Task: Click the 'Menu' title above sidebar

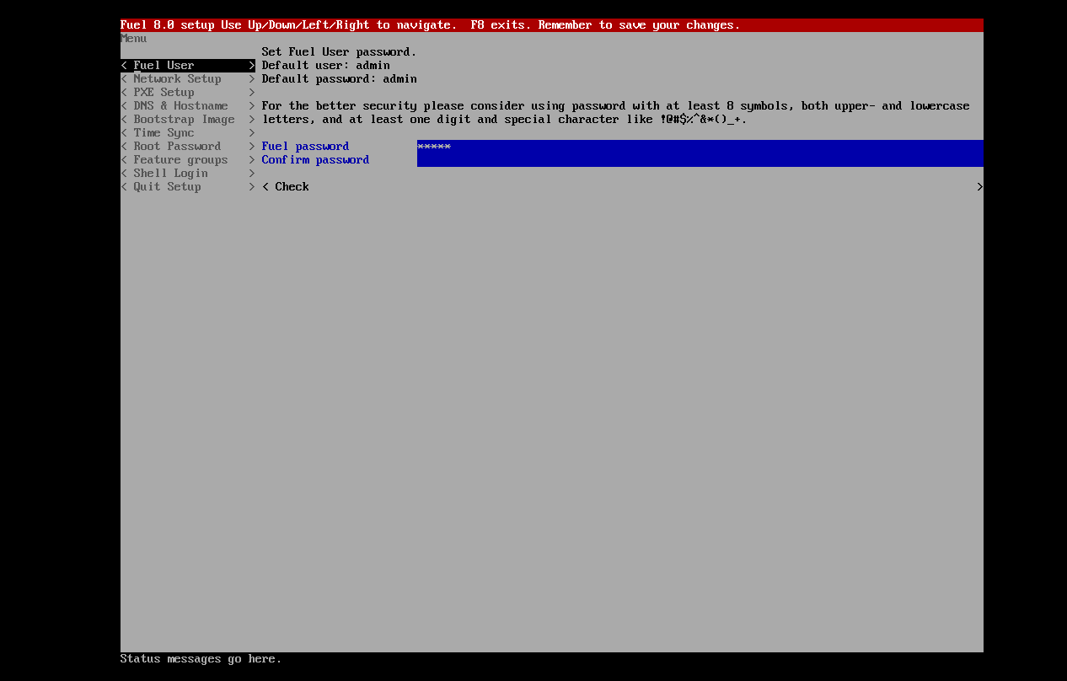Action: [x=134, y=39]
